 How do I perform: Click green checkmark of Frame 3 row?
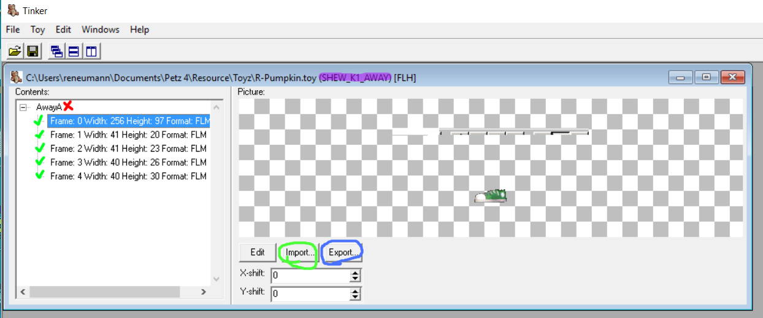(x=40, y=162)
